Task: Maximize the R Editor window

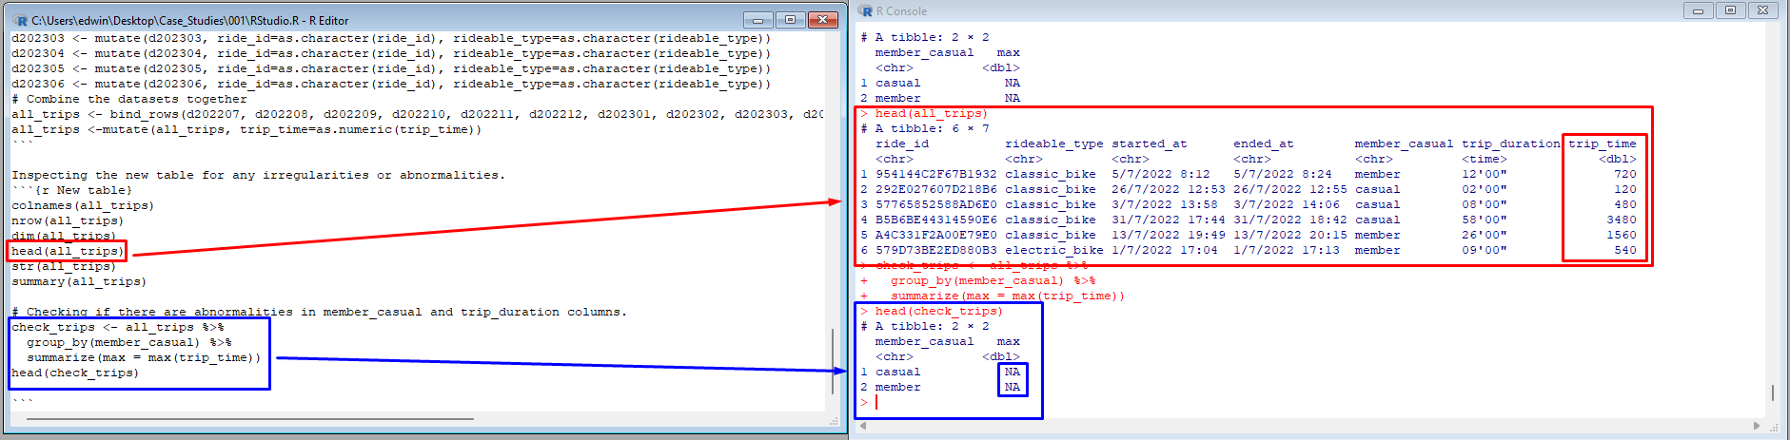Action: click(790, 20)
